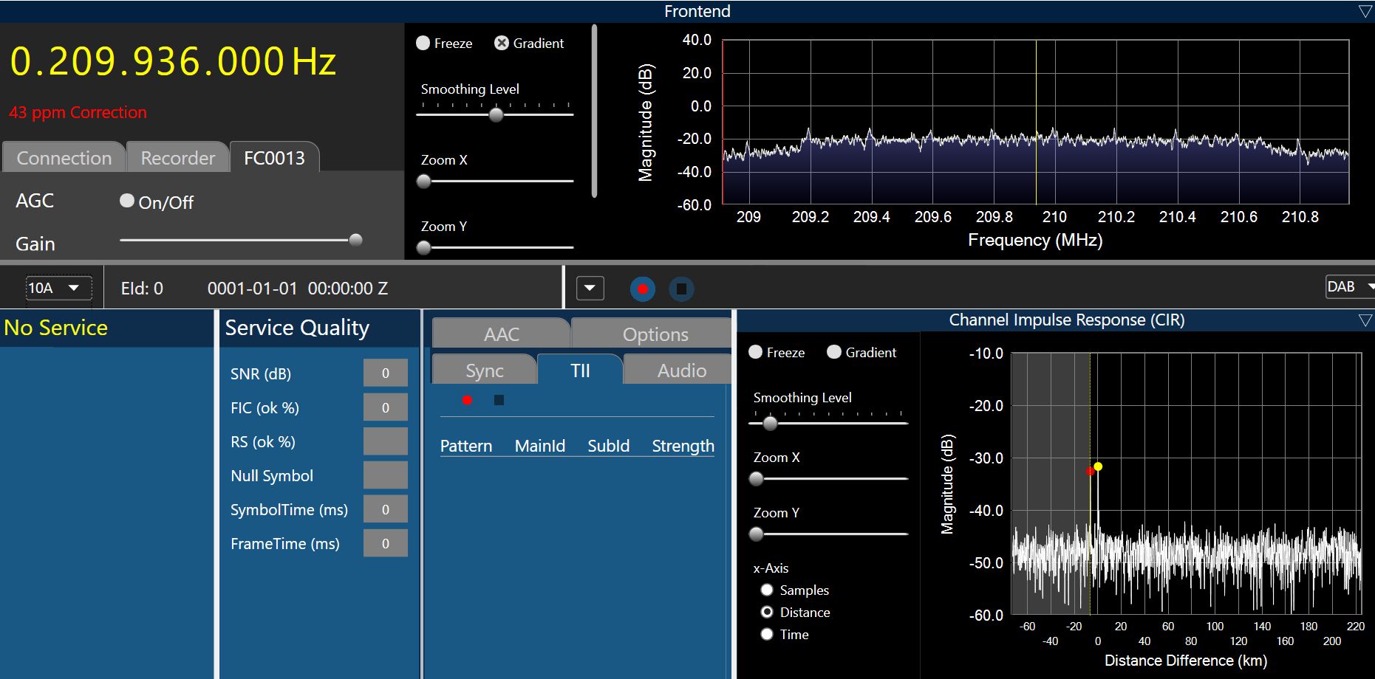
Task: Click the Gain slider handle
Action: (355, 240)
